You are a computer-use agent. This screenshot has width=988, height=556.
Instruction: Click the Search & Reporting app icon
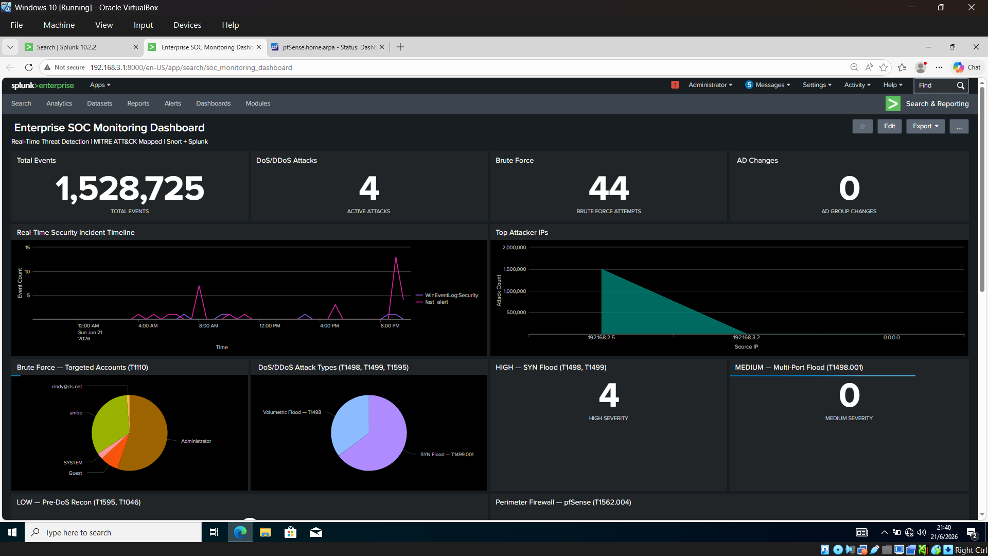pos(893,103)
